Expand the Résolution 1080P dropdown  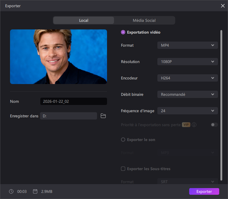[187, 62]
